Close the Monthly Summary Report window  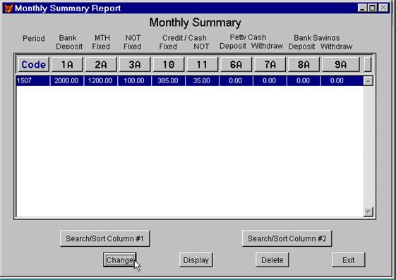[x=383, y=8]
